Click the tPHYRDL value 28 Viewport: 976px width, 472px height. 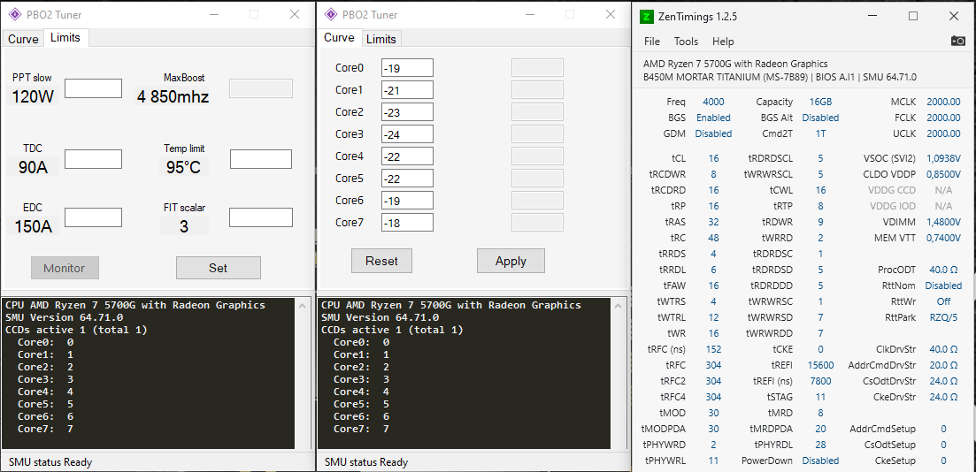click(820, 445)
